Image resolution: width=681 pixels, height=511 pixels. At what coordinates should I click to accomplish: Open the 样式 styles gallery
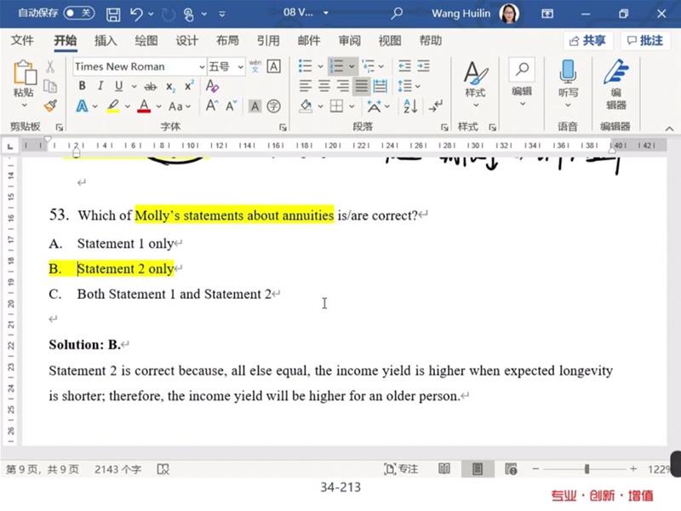475,83
